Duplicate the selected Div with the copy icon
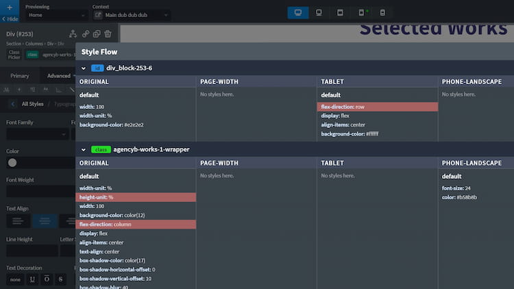The image size is (514, 289). 97,34
